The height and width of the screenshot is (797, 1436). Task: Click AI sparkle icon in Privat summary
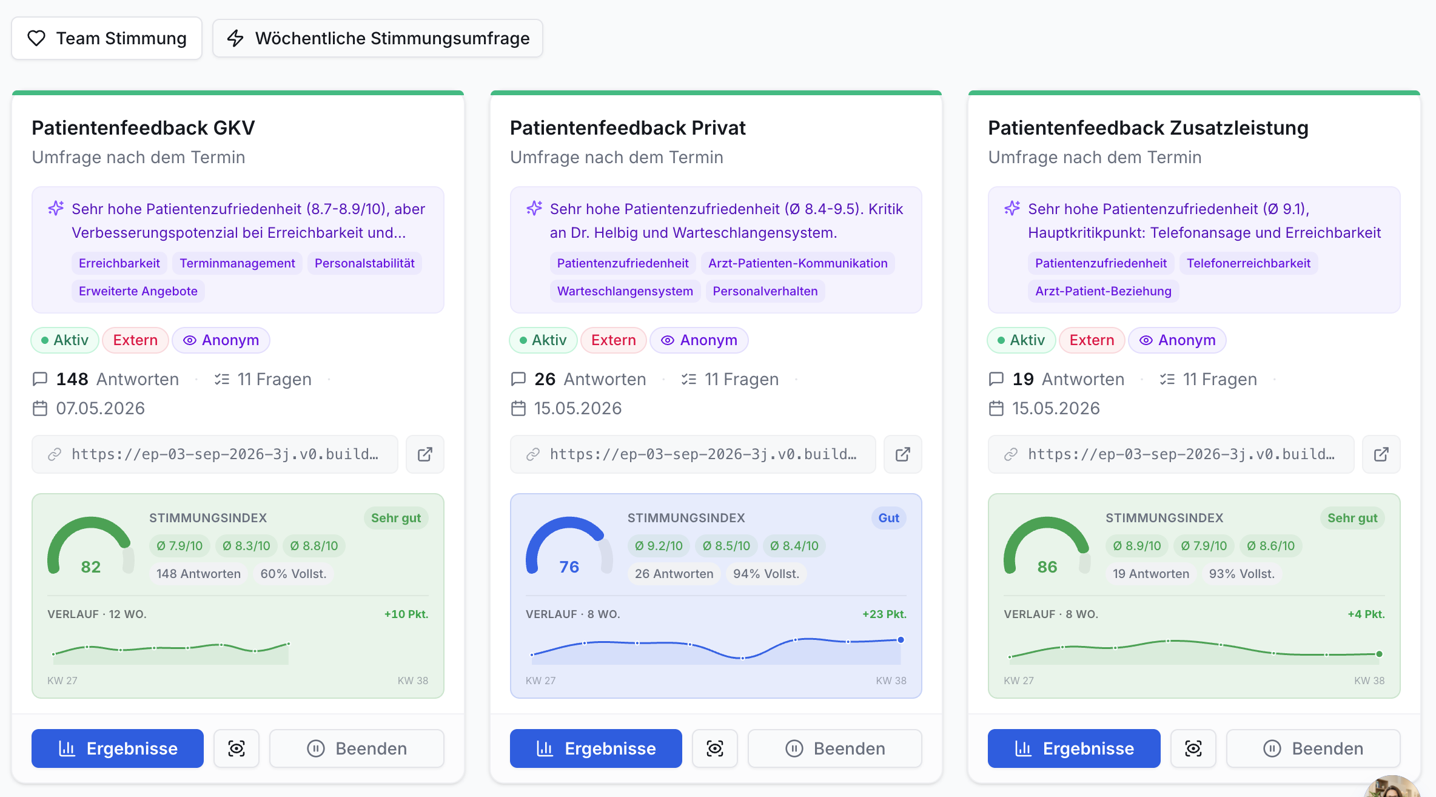point(534,209)
